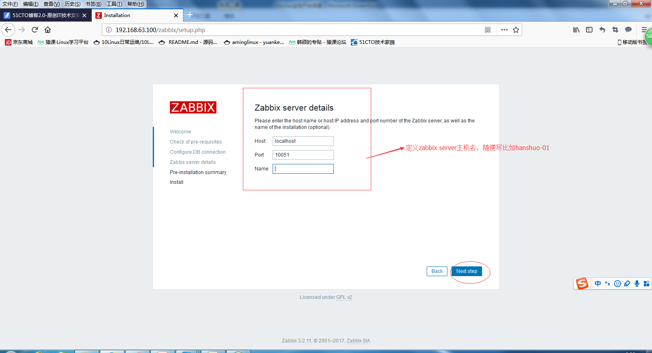Select Pre-installation summary step
Viewport: 652px width, 353px height.
[198, 172]
